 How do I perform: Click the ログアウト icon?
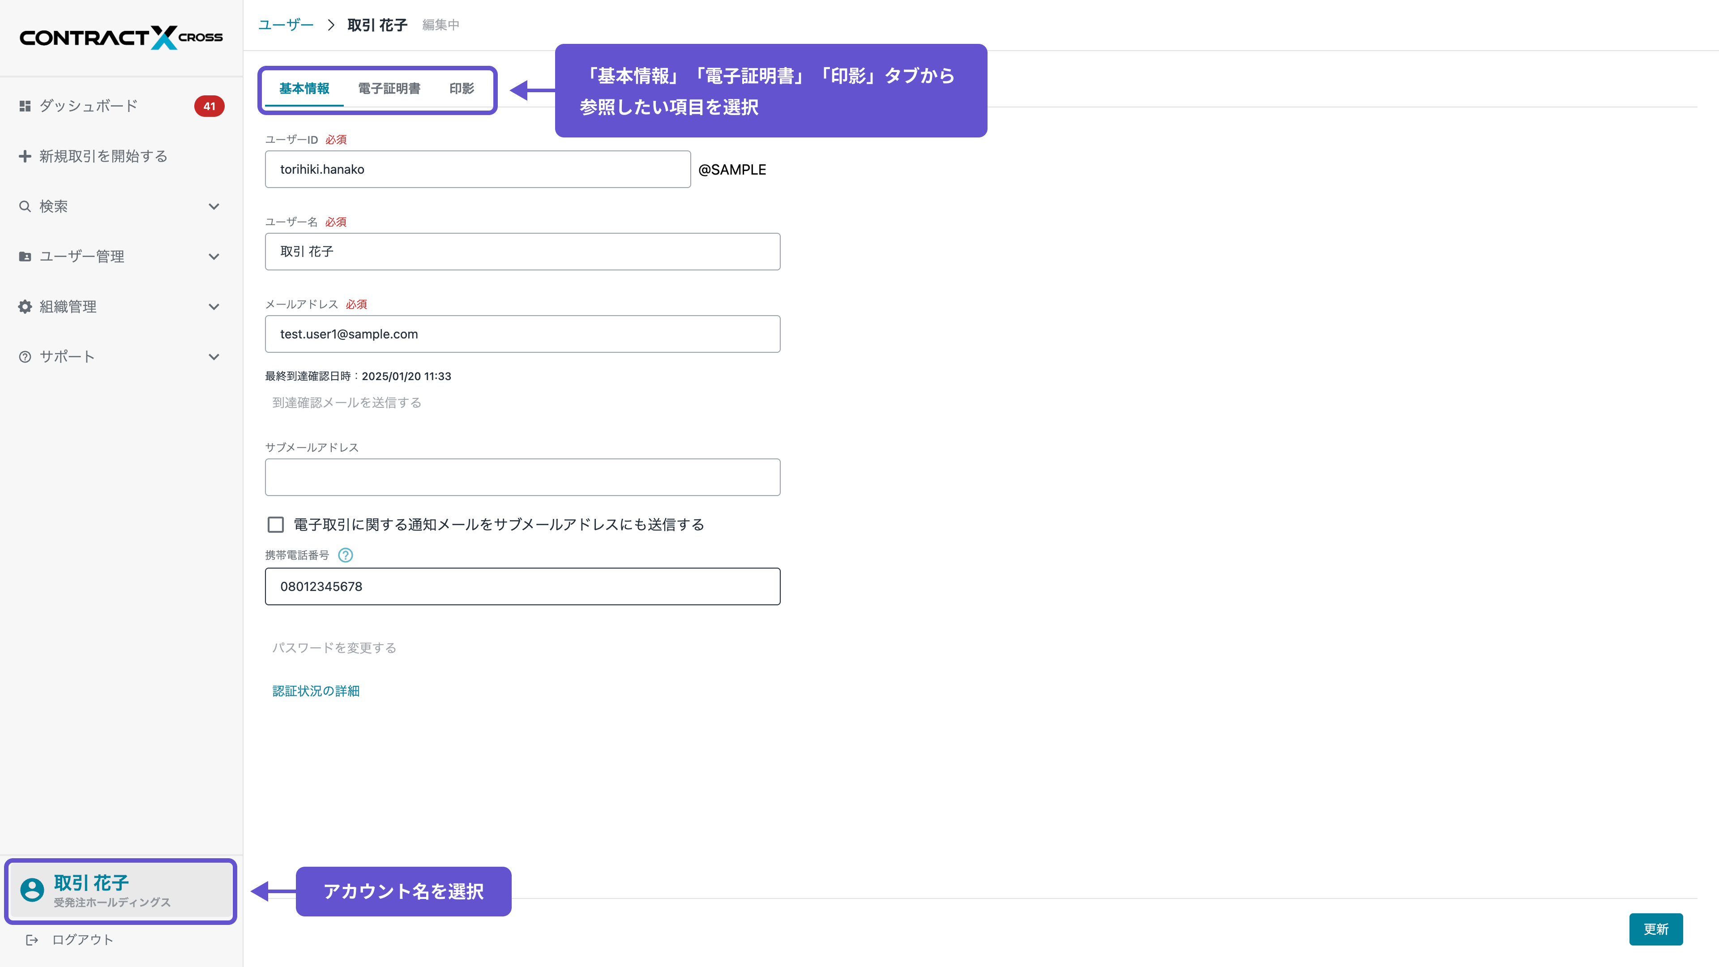(32, 939)
